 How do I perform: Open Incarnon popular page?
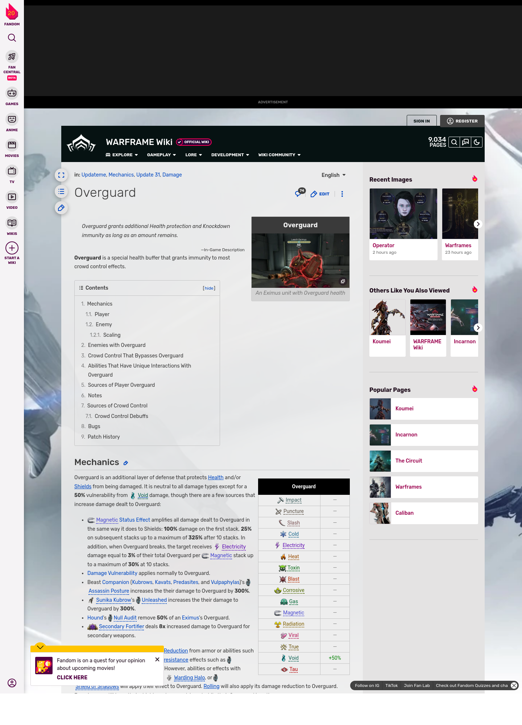[x=424, y=435]
